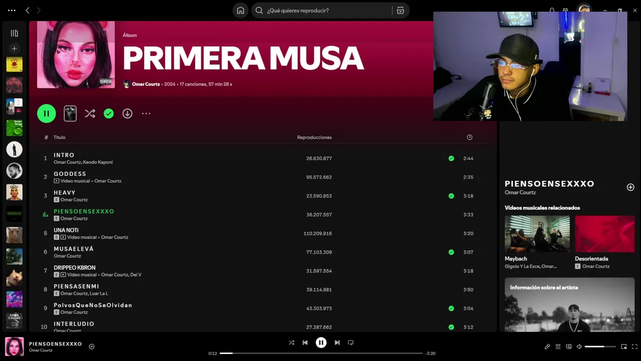
Task: Add PIENSOENSEXXXO to library from the right panel
Action: [x=630, y=187]
